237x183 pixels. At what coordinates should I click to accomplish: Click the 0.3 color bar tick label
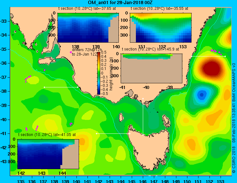click(104, 61)
